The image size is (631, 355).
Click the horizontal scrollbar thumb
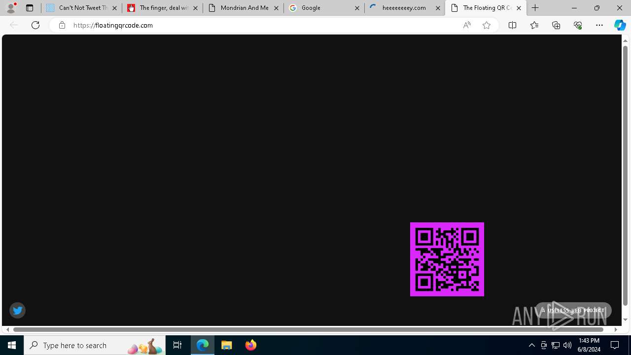click(309, 329)
